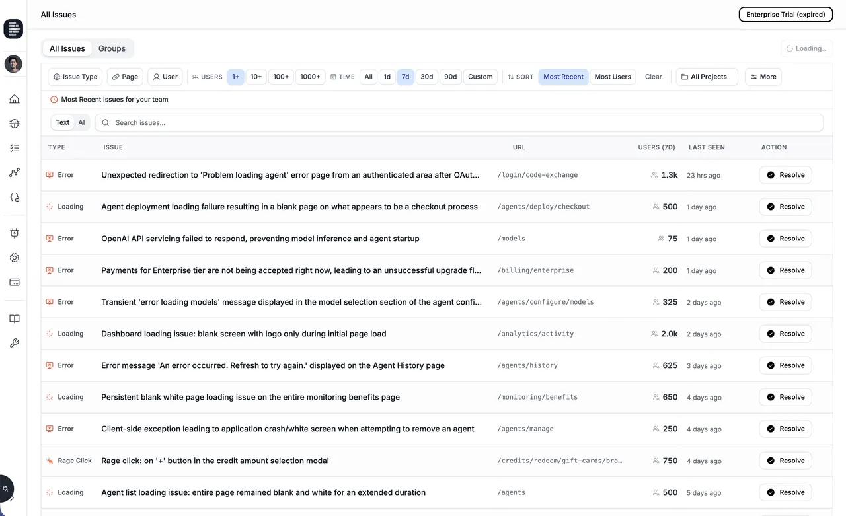Open the user avatar profile

click(x=13, y=64)
